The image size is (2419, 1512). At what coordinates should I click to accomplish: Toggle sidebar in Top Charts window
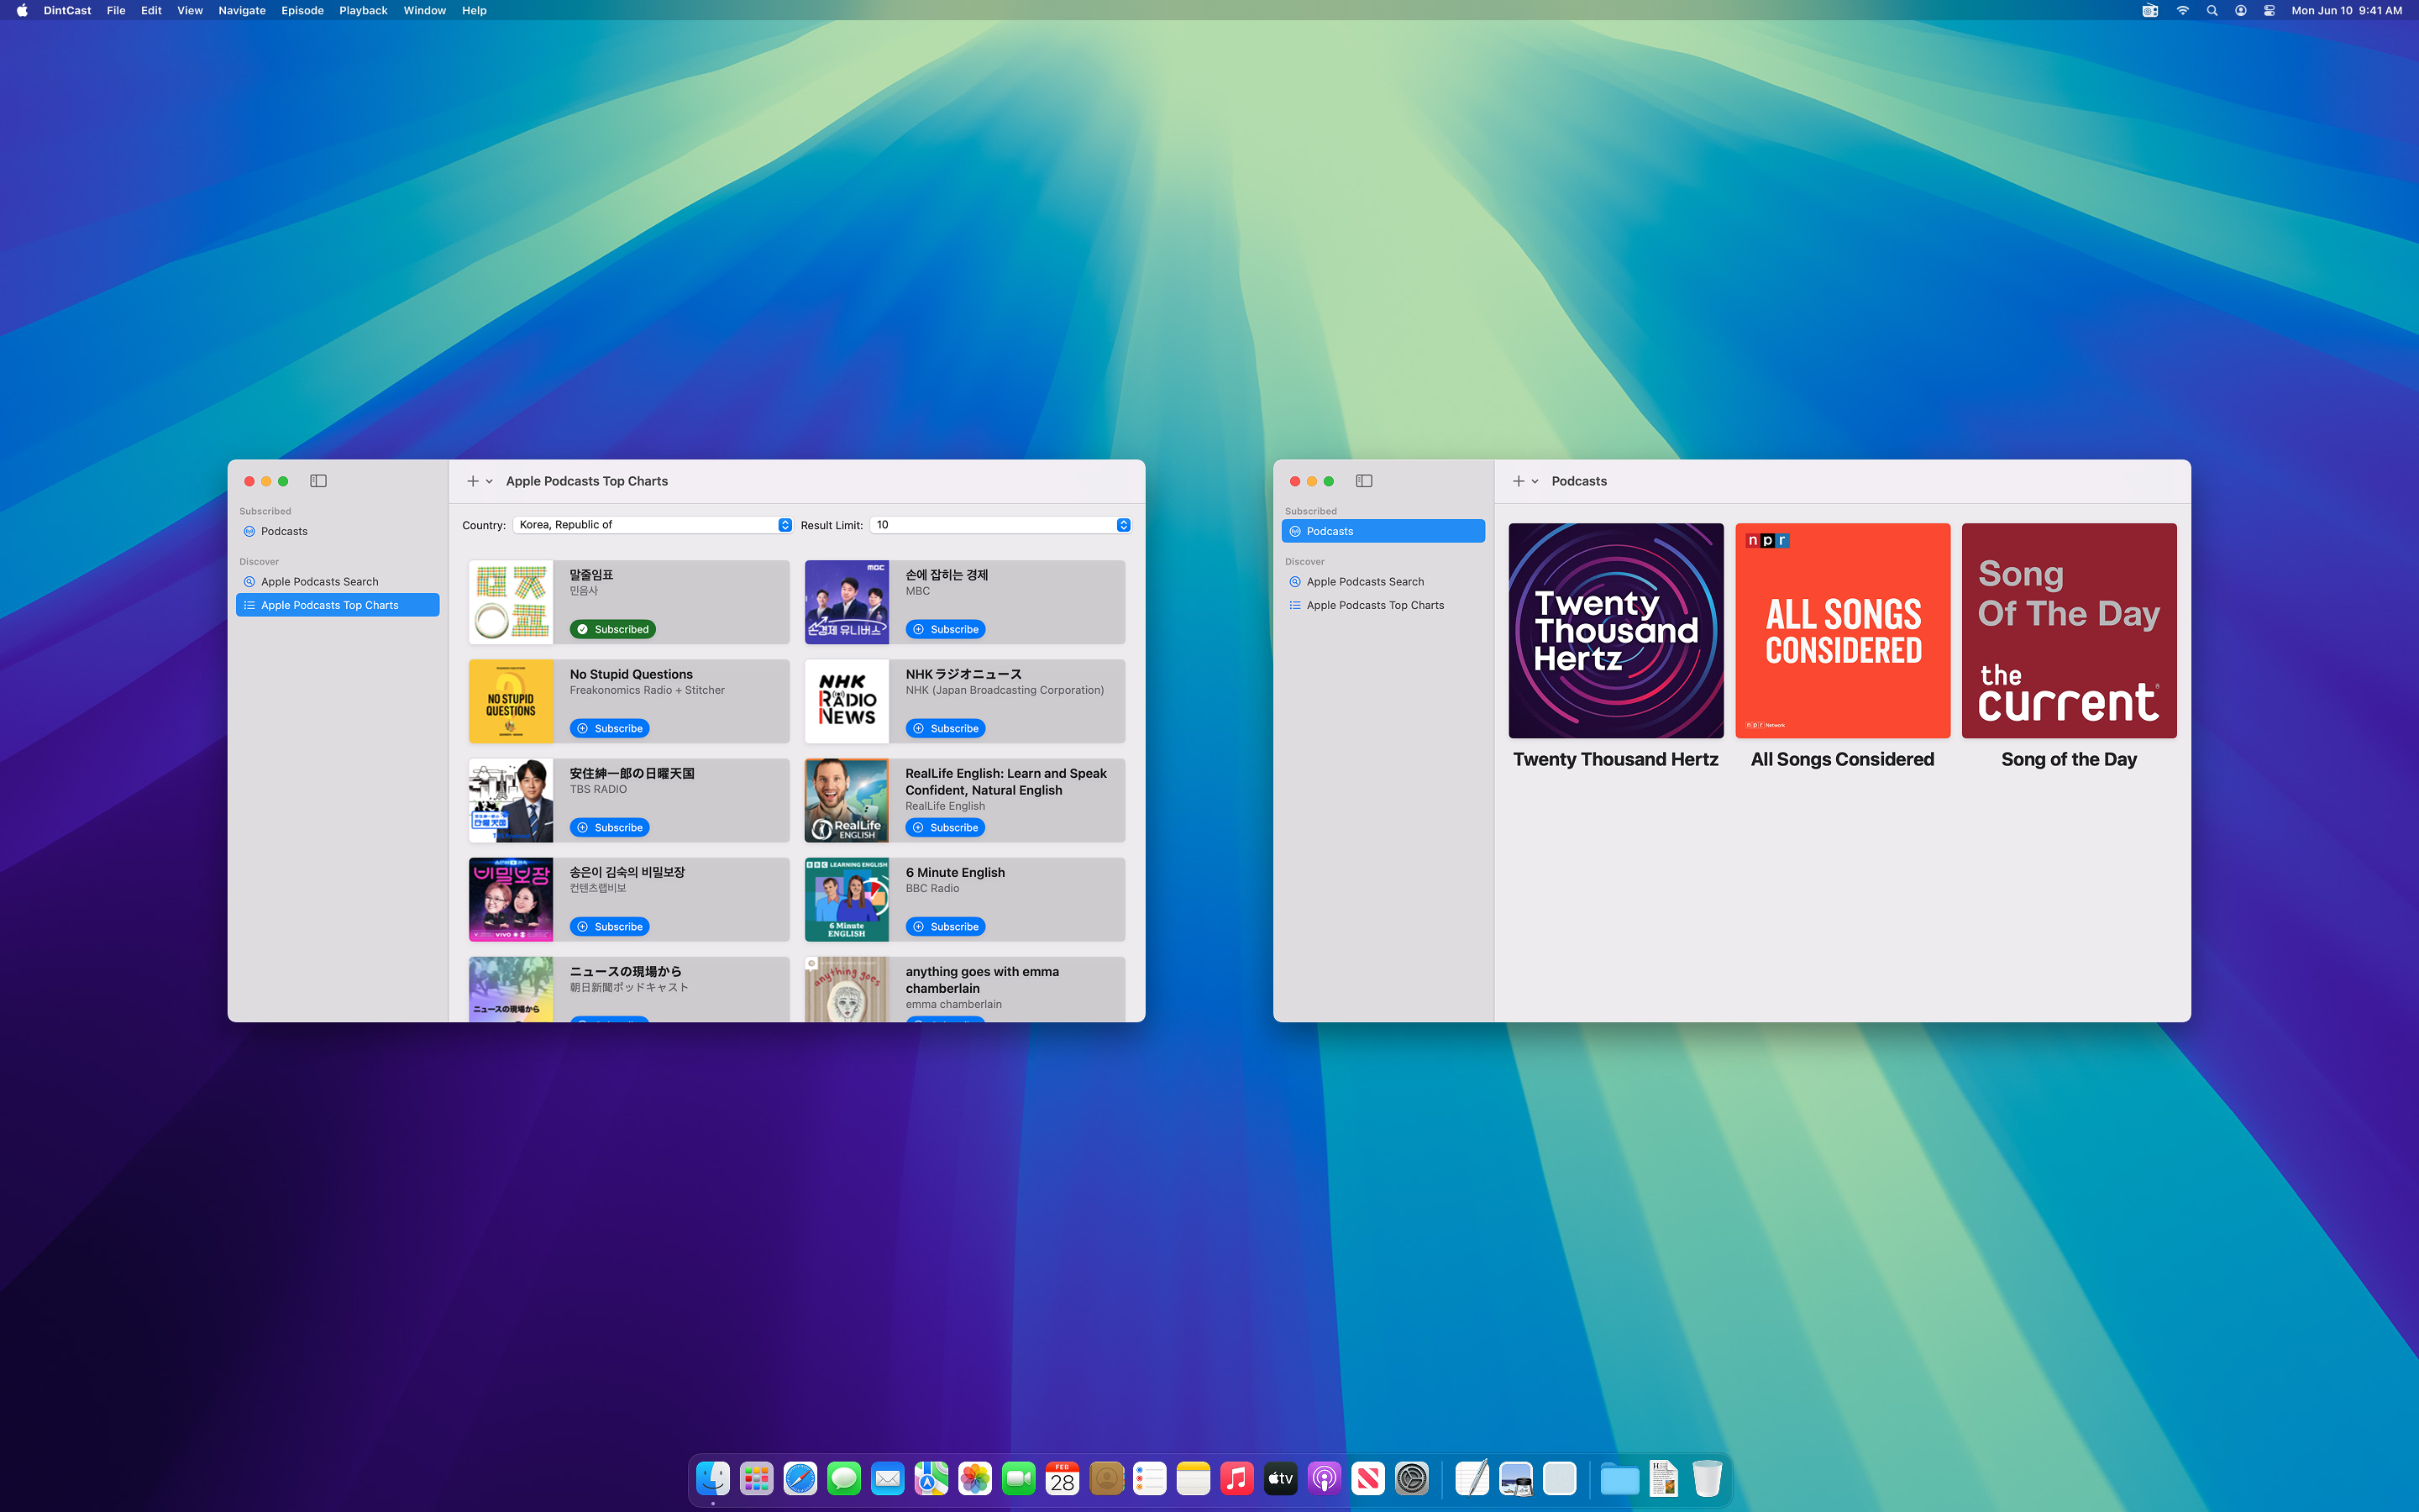coord(317,481)
